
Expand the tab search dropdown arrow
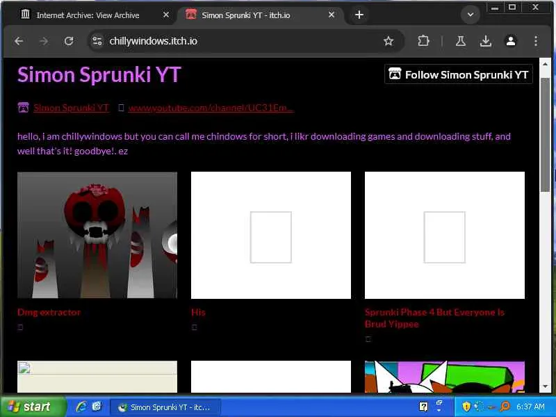(471, 15)
